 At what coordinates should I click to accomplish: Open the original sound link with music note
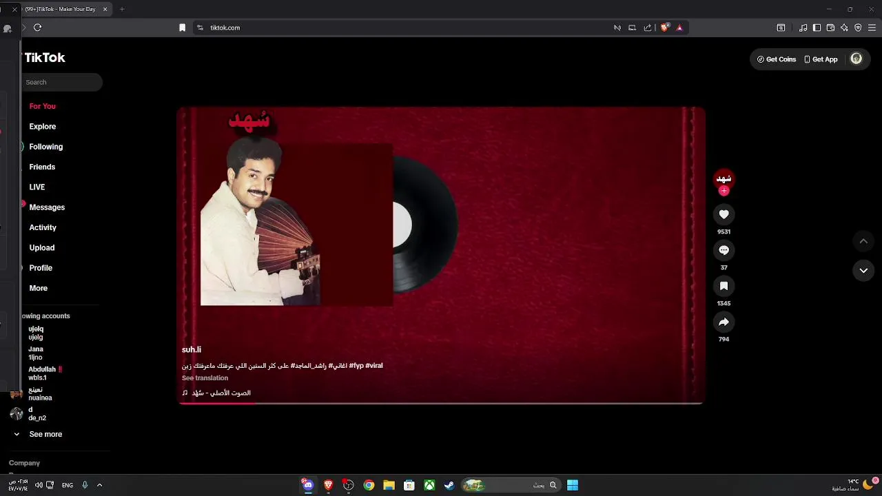[x=216, y=393]
